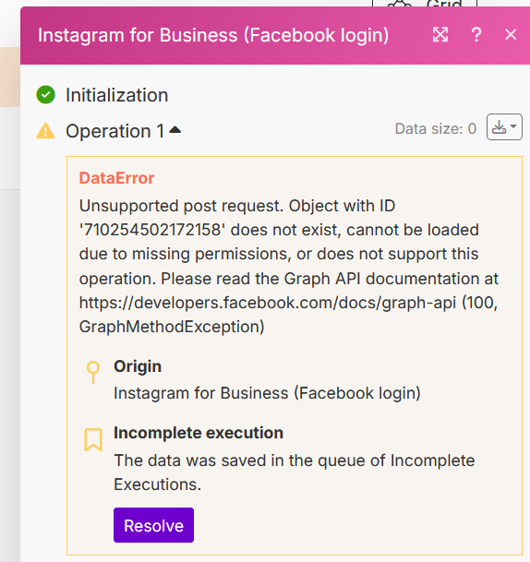Screen dimensions: 530x562
Task: Click the Incomplete execution bookmark icon
Action: pyautogui.click(x=93, y=439)
